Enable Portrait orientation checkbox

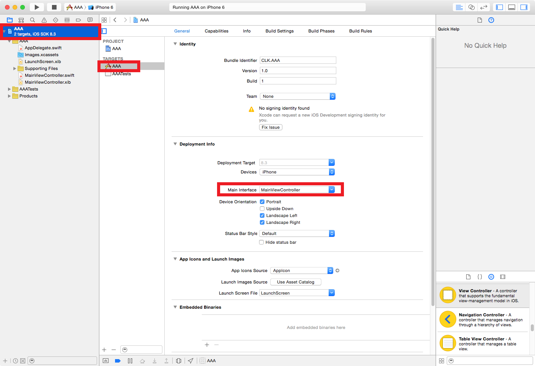(262, 202)
